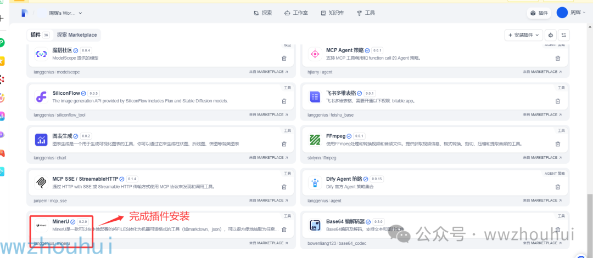
Task: Open 工具 Tools tab
Action: click(x=366, y=13)
